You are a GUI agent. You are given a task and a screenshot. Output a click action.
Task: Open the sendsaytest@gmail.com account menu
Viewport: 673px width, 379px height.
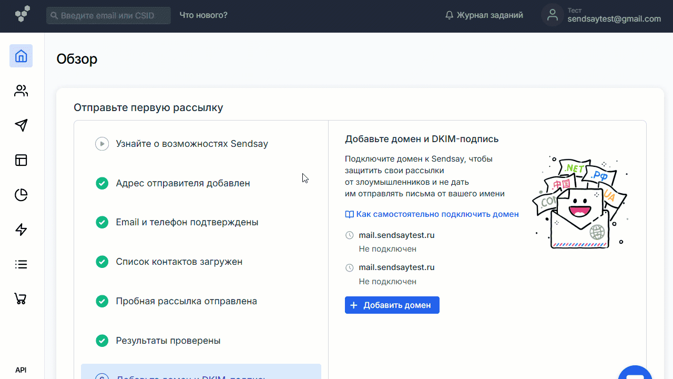(x=602, y=15)
